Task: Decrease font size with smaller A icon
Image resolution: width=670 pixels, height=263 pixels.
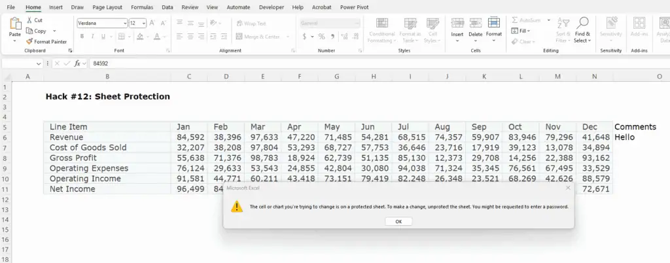Action: point(163,23)
